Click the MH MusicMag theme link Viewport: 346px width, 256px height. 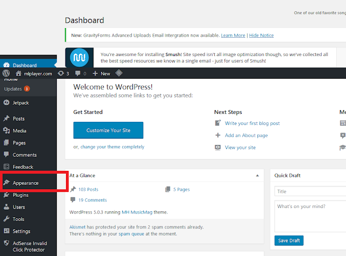point(137,212)
